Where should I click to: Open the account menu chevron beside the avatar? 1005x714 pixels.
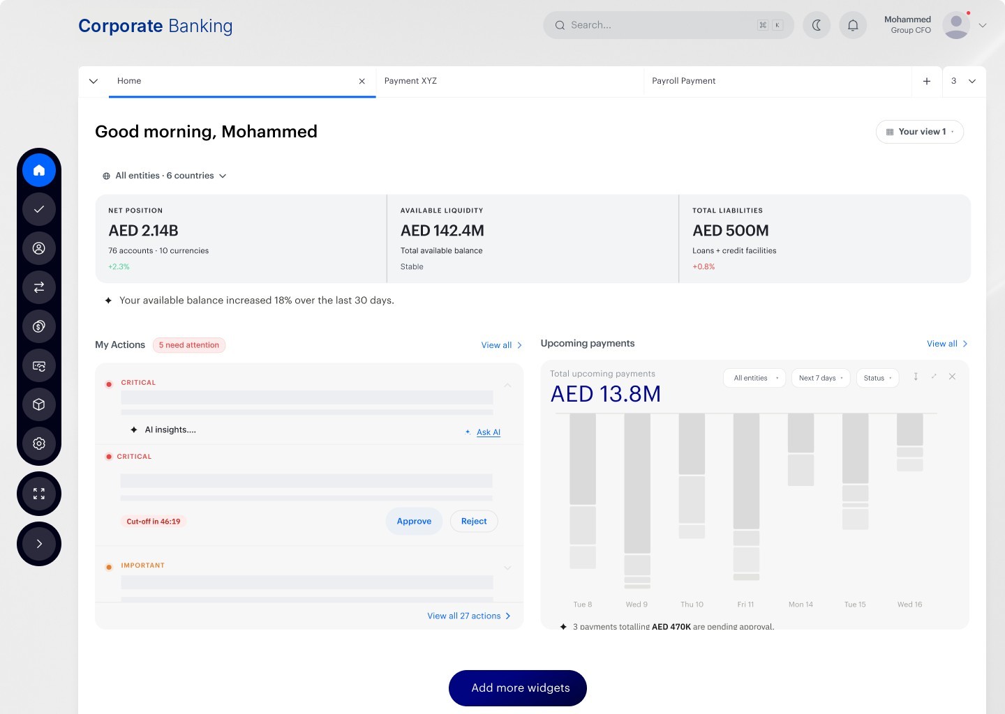click(983, 25)
